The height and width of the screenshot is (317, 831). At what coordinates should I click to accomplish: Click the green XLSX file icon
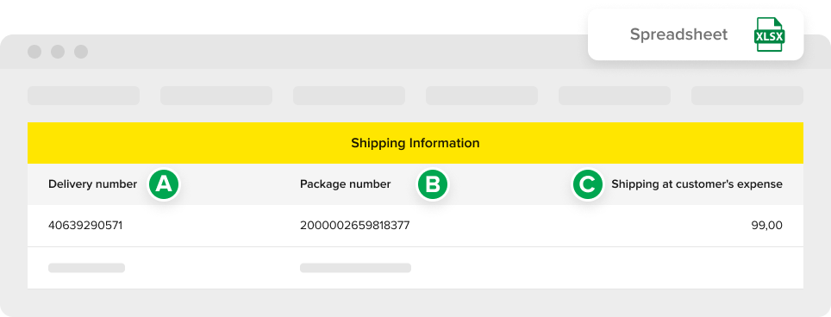[769, 34]
